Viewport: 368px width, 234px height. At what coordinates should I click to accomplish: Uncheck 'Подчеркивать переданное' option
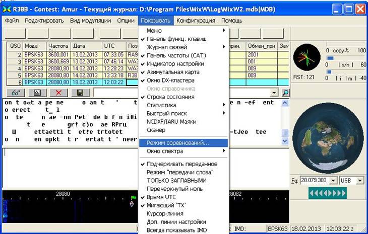pyautogui.click(x=182, y=164)
